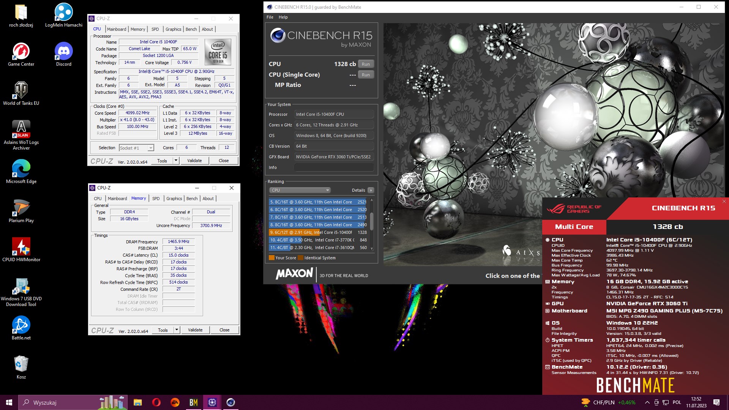Click the network tray icon
729x410 pixels.
[x=666, y=402]
